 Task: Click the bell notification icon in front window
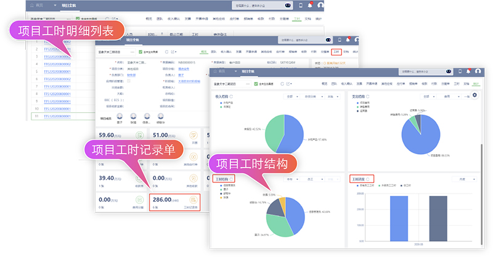tap(468, 71)
